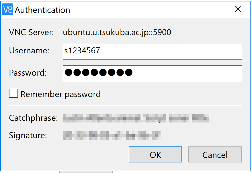Click the blurred signature value text

coord(111,135)
